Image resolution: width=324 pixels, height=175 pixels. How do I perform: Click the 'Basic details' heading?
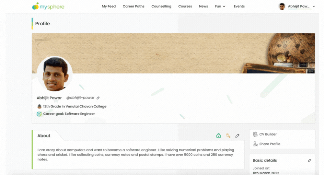(265, 160)
